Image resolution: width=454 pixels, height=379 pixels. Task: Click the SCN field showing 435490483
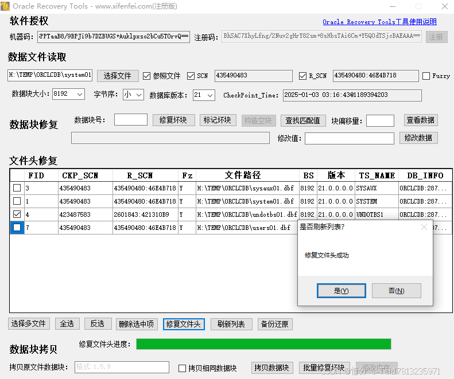[253, 76]
